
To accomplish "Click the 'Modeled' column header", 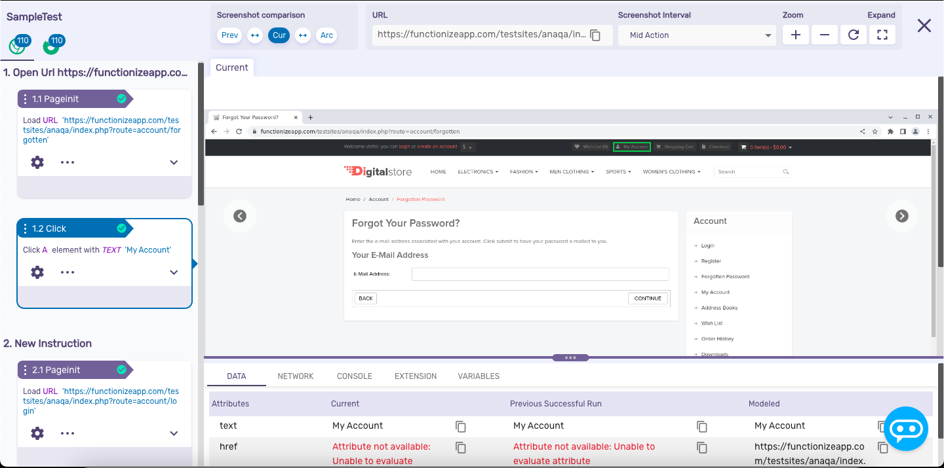I will click(764, 404).
